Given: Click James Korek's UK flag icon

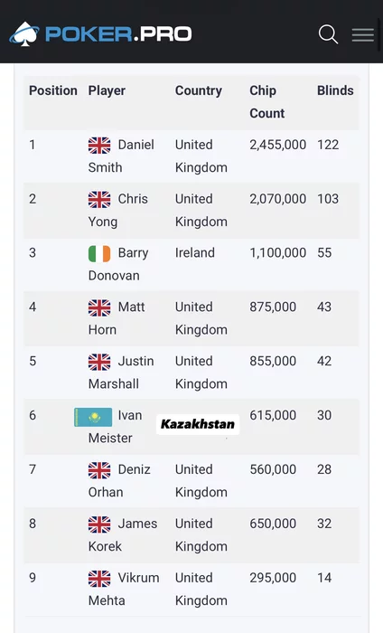Looking at the screenshot, I should point(99,524).
